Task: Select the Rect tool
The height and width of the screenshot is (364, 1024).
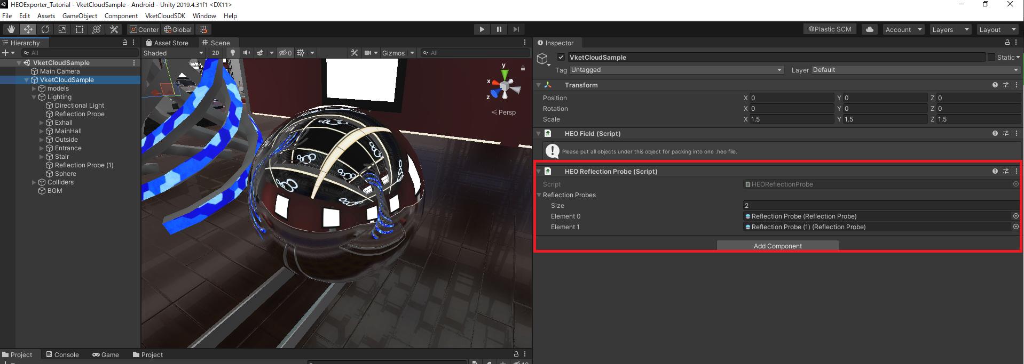Action: coord(80,29)
